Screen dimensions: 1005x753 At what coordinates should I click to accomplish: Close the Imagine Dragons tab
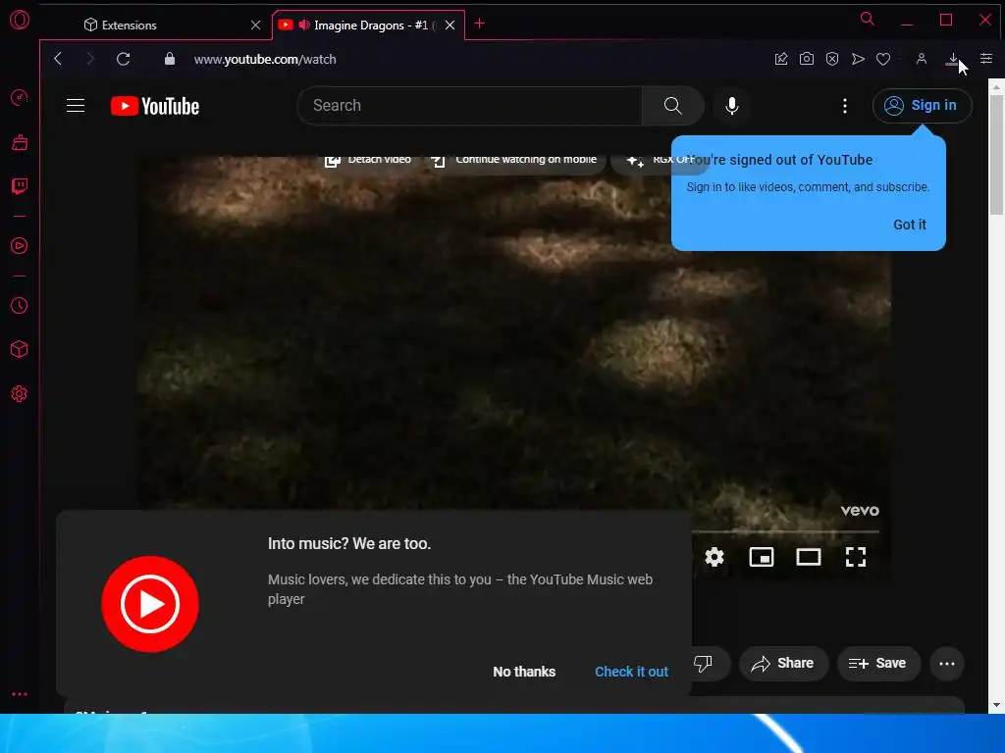pos(450,25)
